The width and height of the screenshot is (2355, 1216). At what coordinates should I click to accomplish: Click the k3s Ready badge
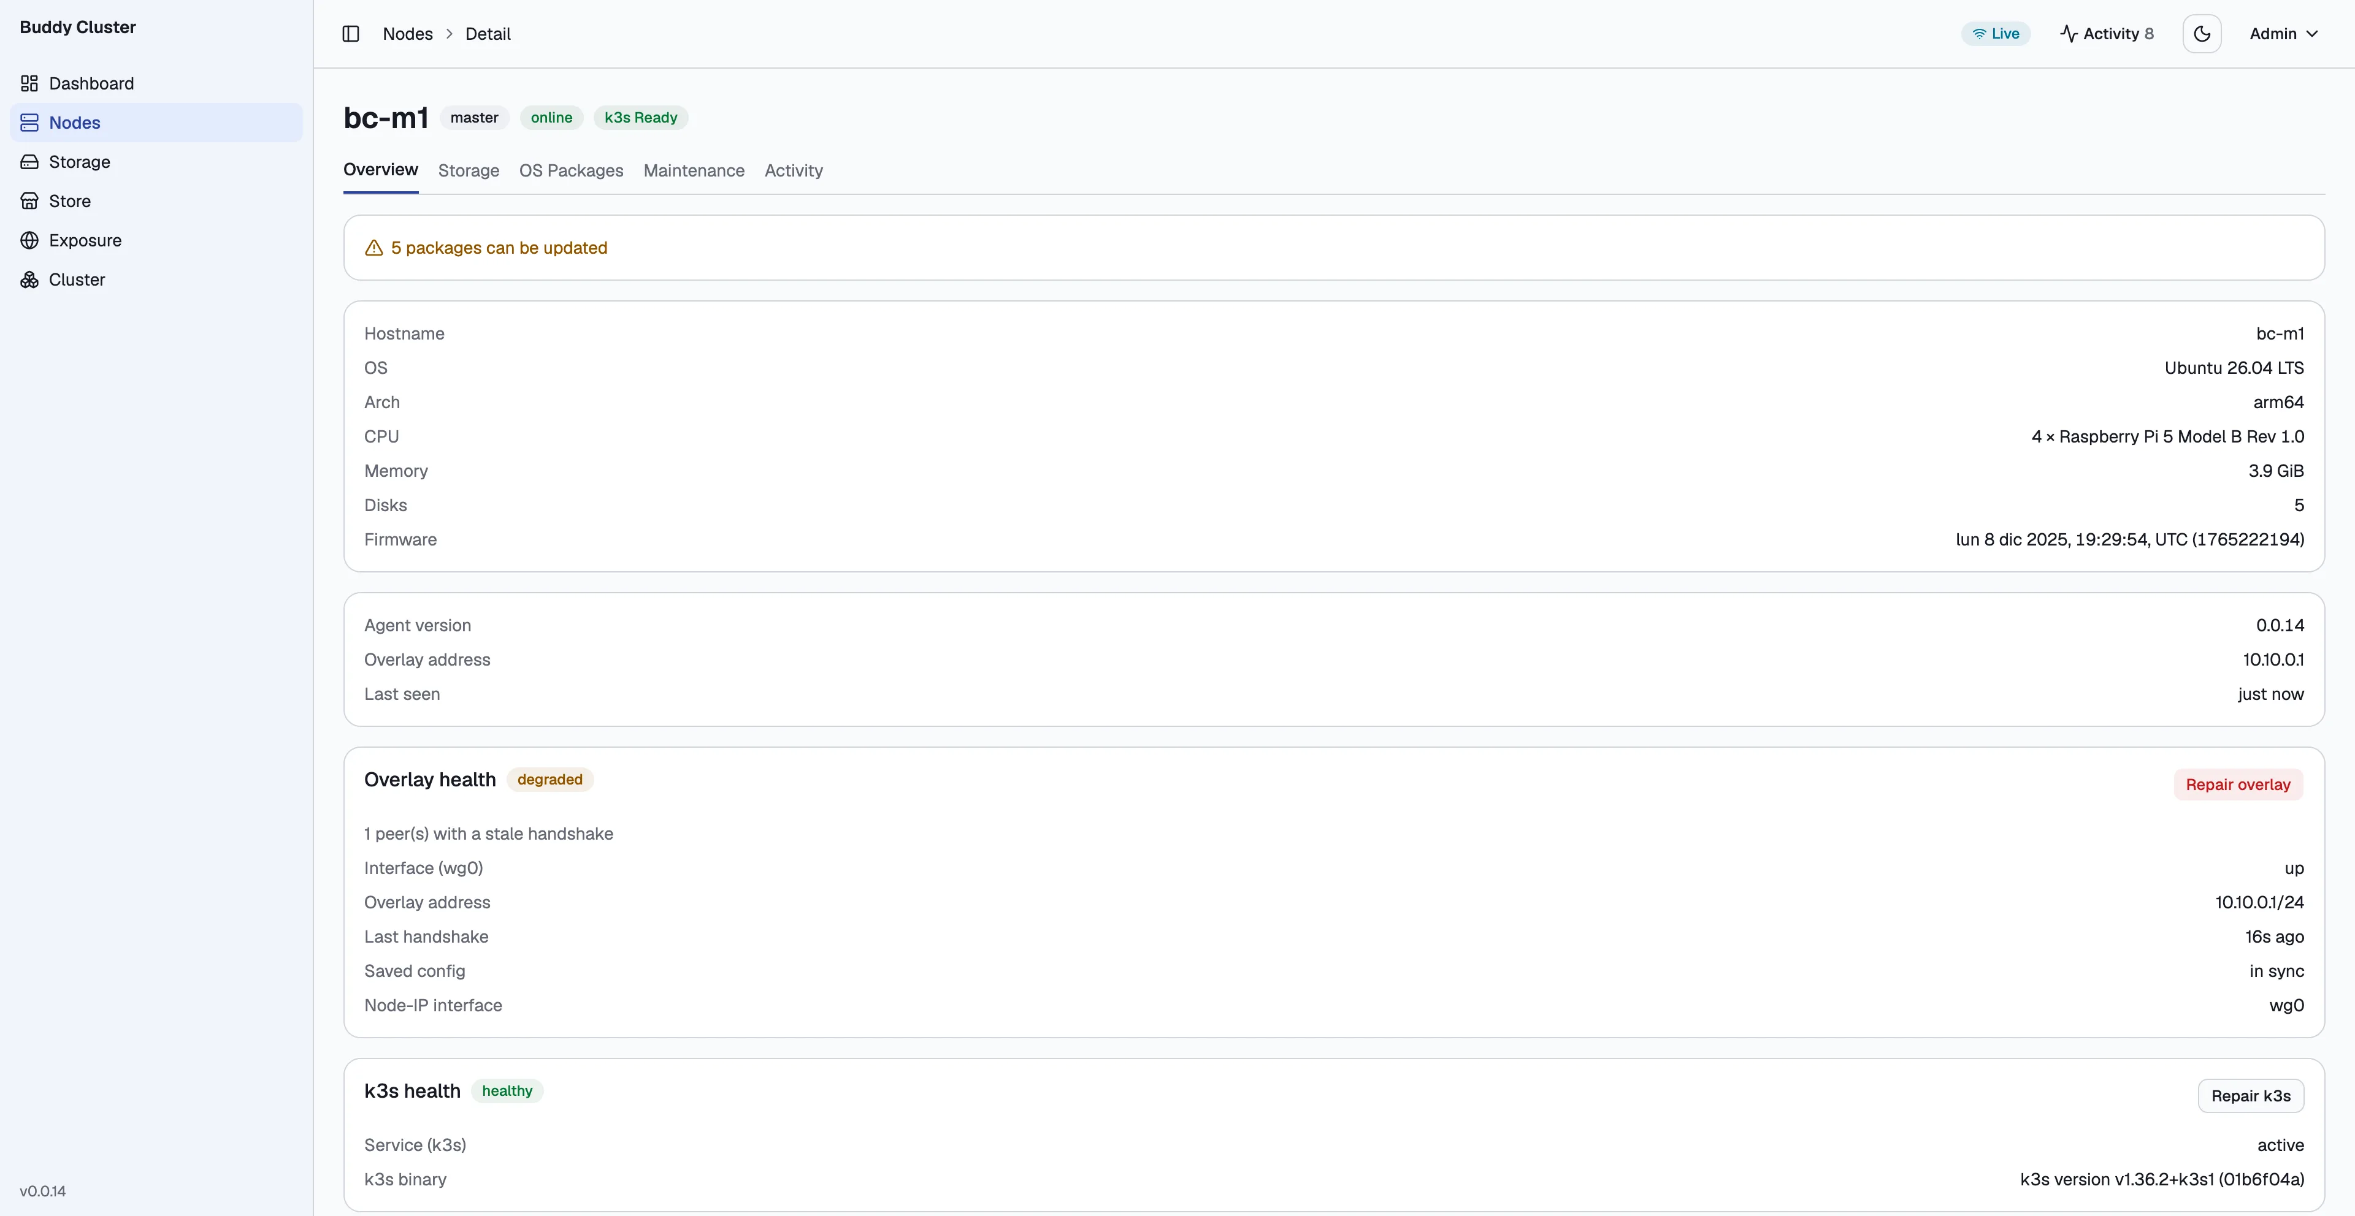[641, 118]
